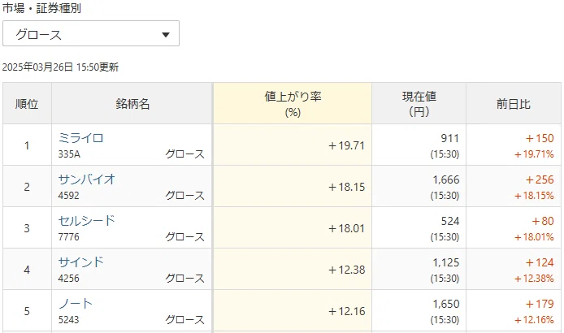This screenshot has width=564, height=333.
Task: Click the 銘柄名 column header
Action: [132, 104]
